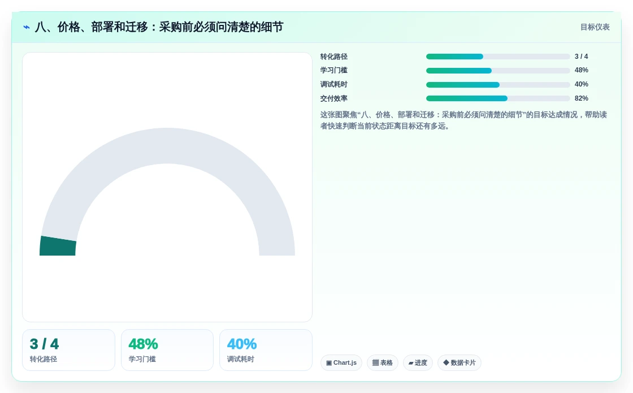Click the 48% value beside the 学习门槛 bar
633x393 pixels.
582,70
